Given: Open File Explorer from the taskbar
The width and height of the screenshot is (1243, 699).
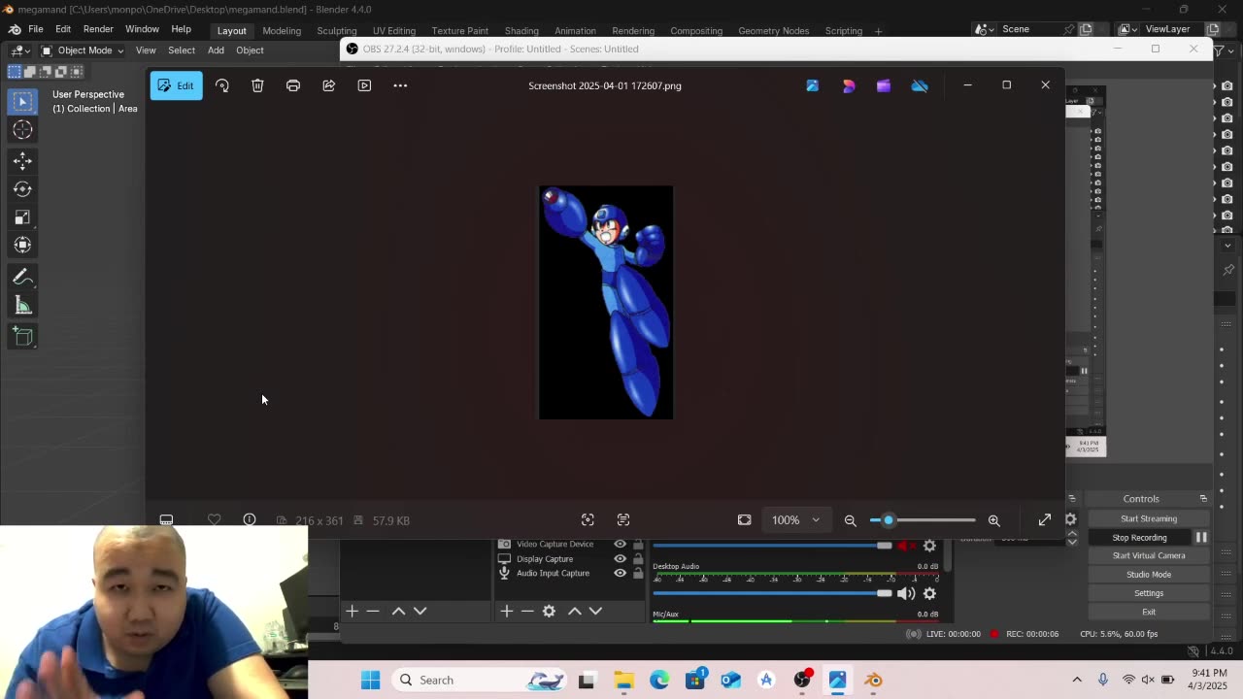Looking at the screenshot, I should pyautogui.click(x=623, y=680).
